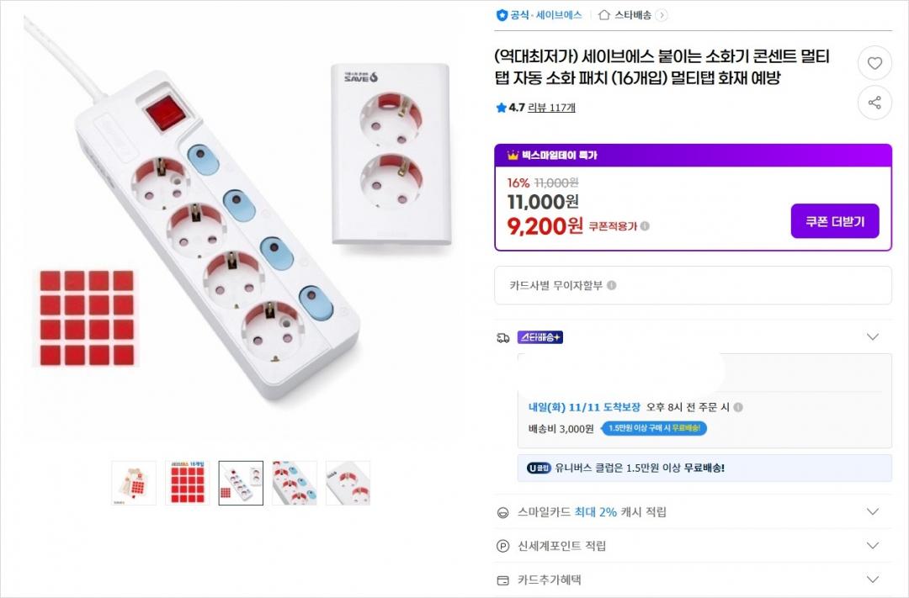Click the blue star rating icon
This screenshot has width=909, height=598.
(x=502, y=108)
